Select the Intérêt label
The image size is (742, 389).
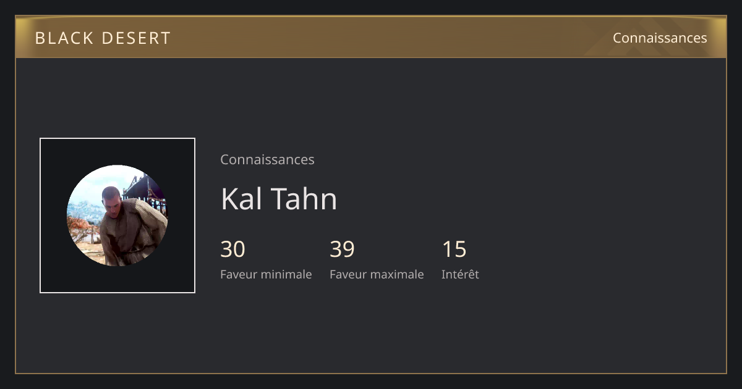click(x=460, y=274)
